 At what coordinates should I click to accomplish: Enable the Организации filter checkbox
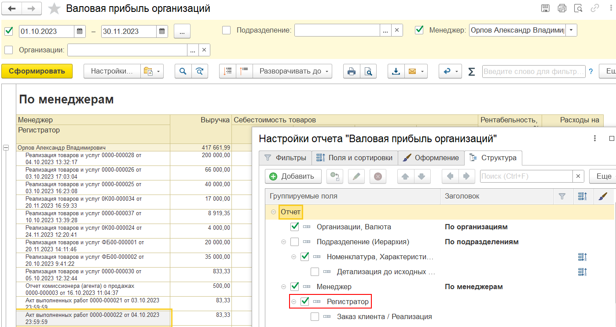click(8, 50)
